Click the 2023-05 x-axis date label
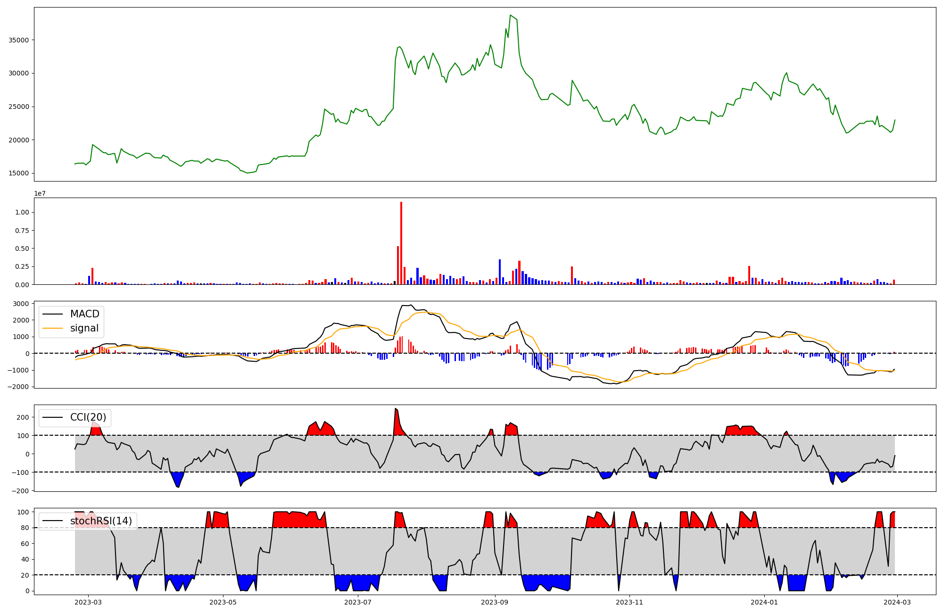This screenshot has width=943, height=613. (223, 602)
